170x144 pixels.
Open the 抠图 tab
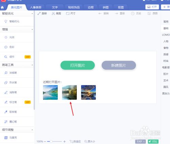[121, 7]
